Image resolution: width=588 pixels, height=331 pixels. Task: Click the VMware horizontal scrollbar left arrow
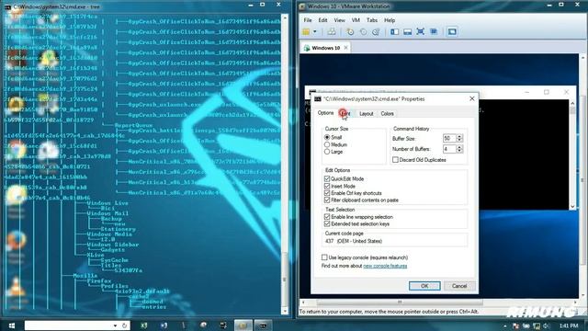point(303,302)
